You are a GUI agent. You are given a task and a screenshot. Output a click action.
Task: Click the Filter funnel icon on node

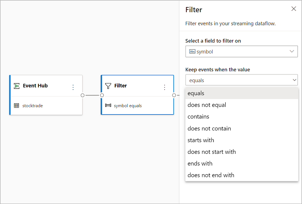pos(108,86)
